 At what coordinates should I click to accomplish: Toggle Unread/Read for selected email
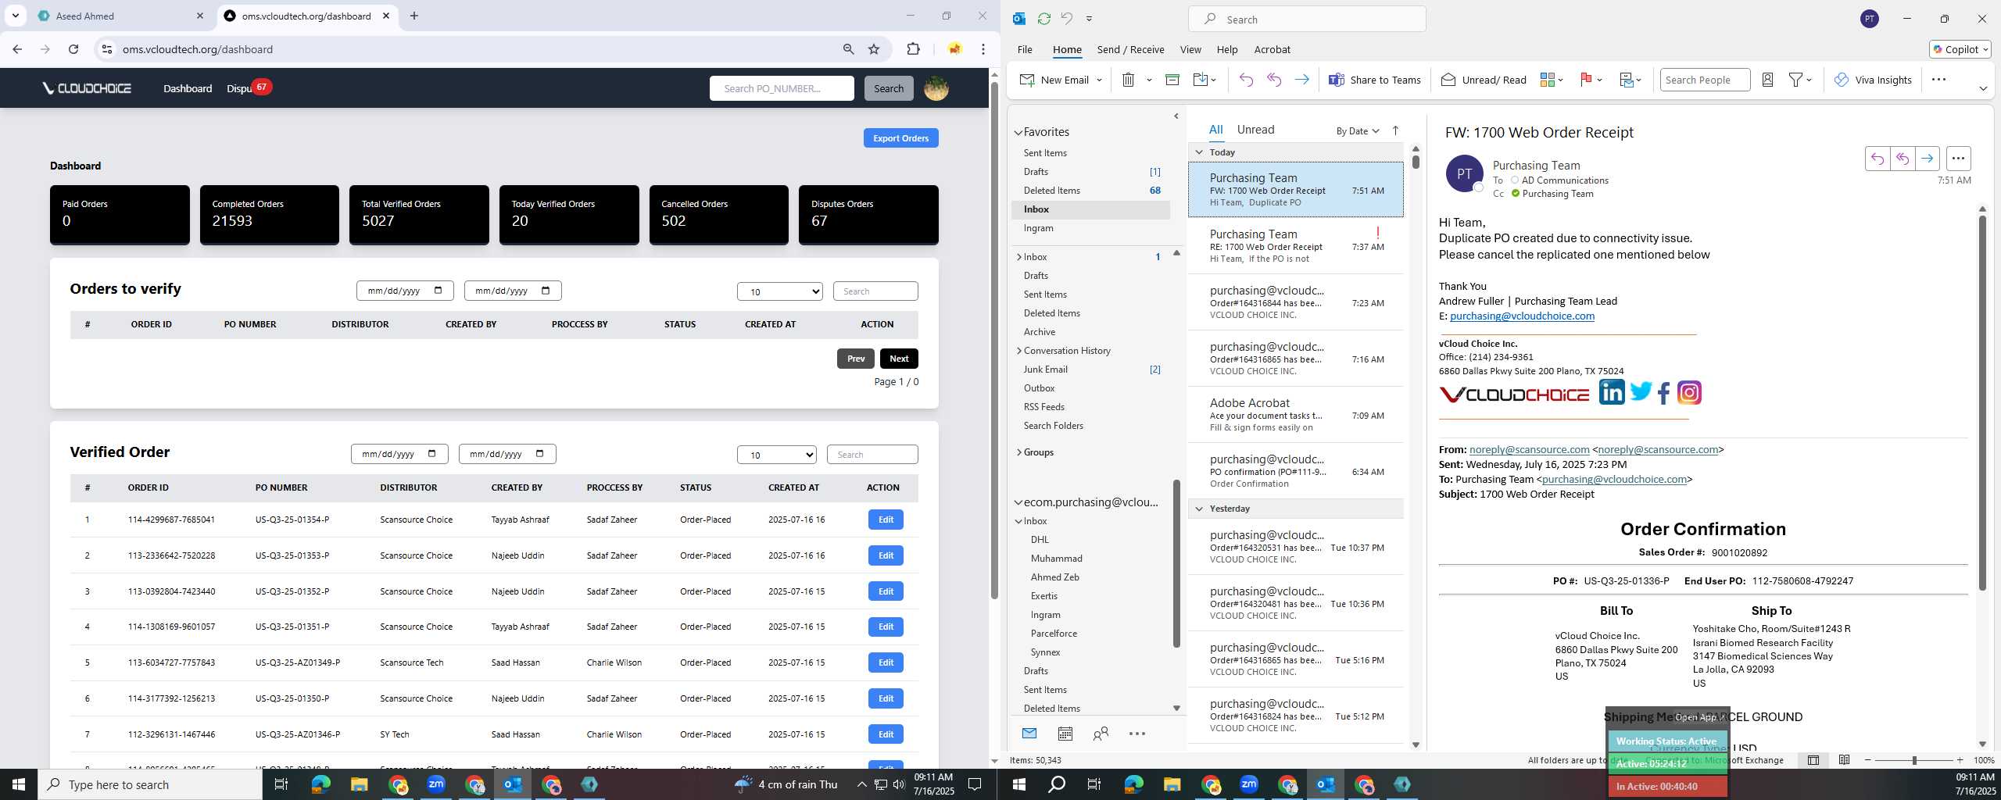click(x=1483, y=80)
